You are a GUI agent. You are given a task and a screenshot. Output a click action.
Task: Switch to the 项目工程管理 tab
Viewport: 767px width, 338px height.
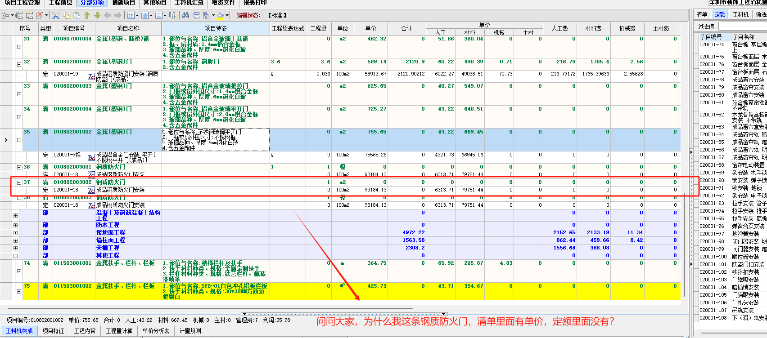[x=23, y=3]
